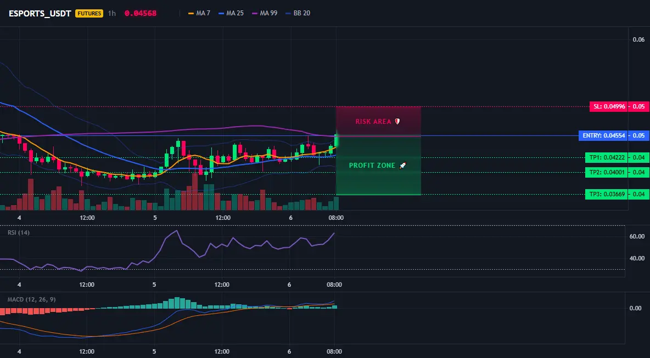Click the TP1: 0.04222 label
The width and height of the screenshot is (650, 358).
[x=607, y=157]
